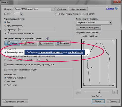Click the page preview slider handle
Image resolution: width=122 pixels, height=107 pixels.
(x=99, y=92)
